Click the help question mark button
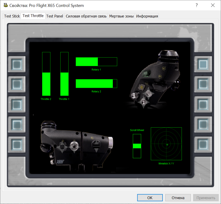 (197, 5)
